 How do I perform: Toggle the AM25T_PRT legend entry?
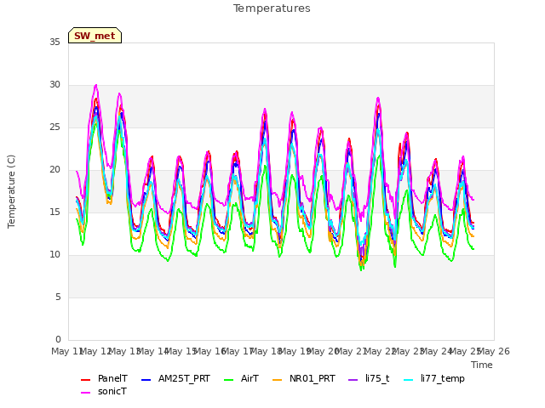tap(175, 378)
